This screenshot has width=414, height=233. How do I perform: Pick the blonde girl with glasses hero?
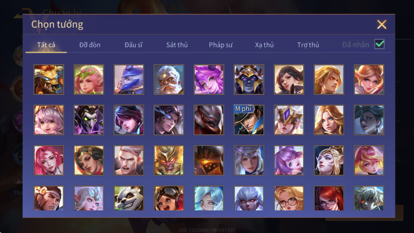(289, 198)
